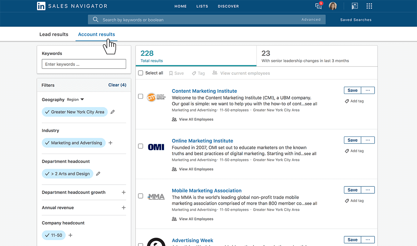Select Online Marketing Institute checkbox
The height and width of the screenshot is (246, 417).
click(141, 146)
